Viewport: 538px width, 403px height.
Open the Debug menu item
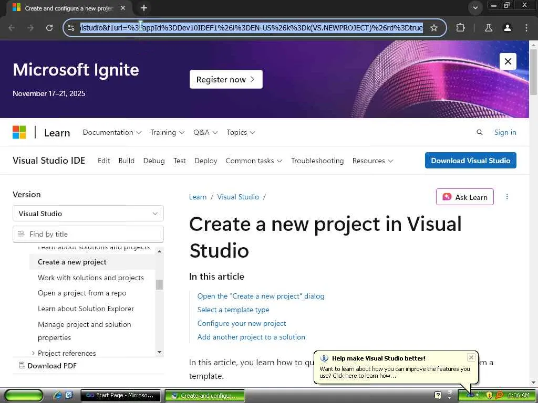click(x=154, y=161)
